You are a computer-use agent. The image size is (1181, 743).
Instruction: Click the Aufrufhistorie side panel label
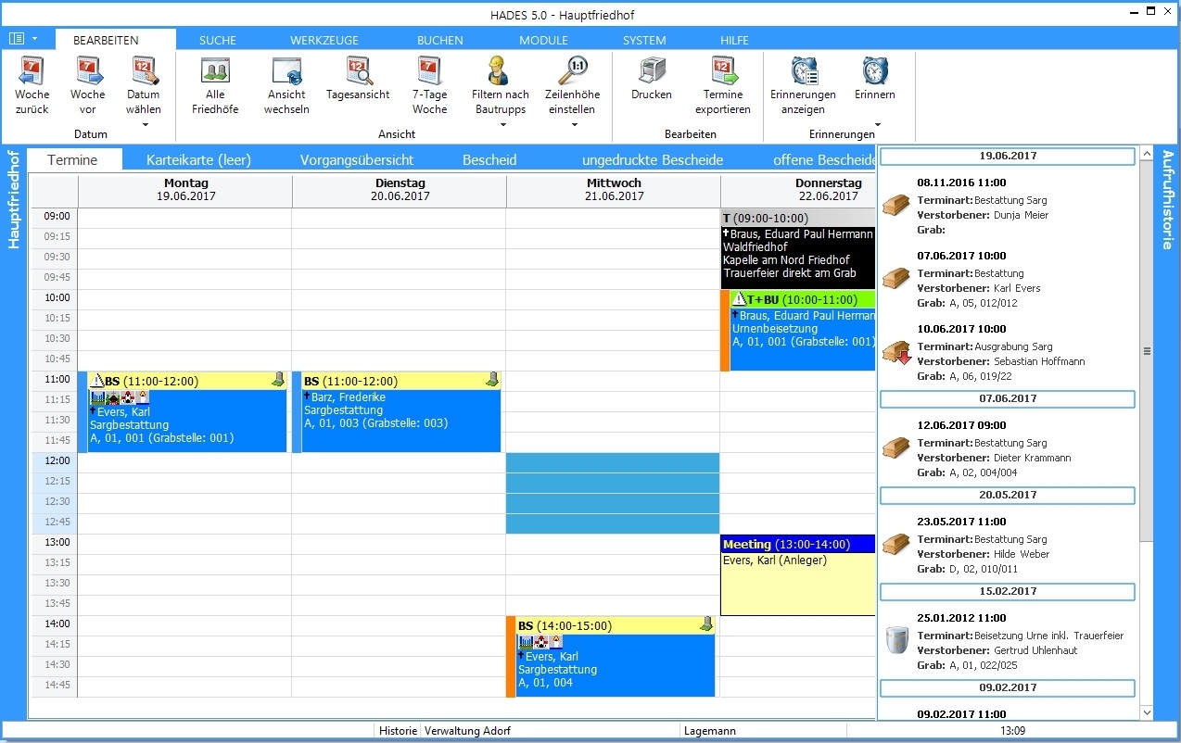pos(1167,200)
